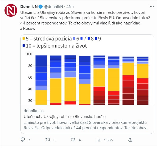Image resolution: width=157 pixels, height=148 pixels.
Task: Open the Denník N account name
Action: 29,7
